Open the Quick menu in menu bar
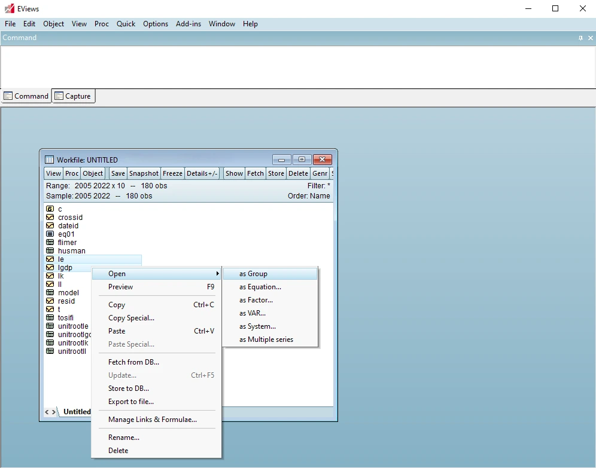The width and height of the screenshot is (596, 468). click(126, 24)
